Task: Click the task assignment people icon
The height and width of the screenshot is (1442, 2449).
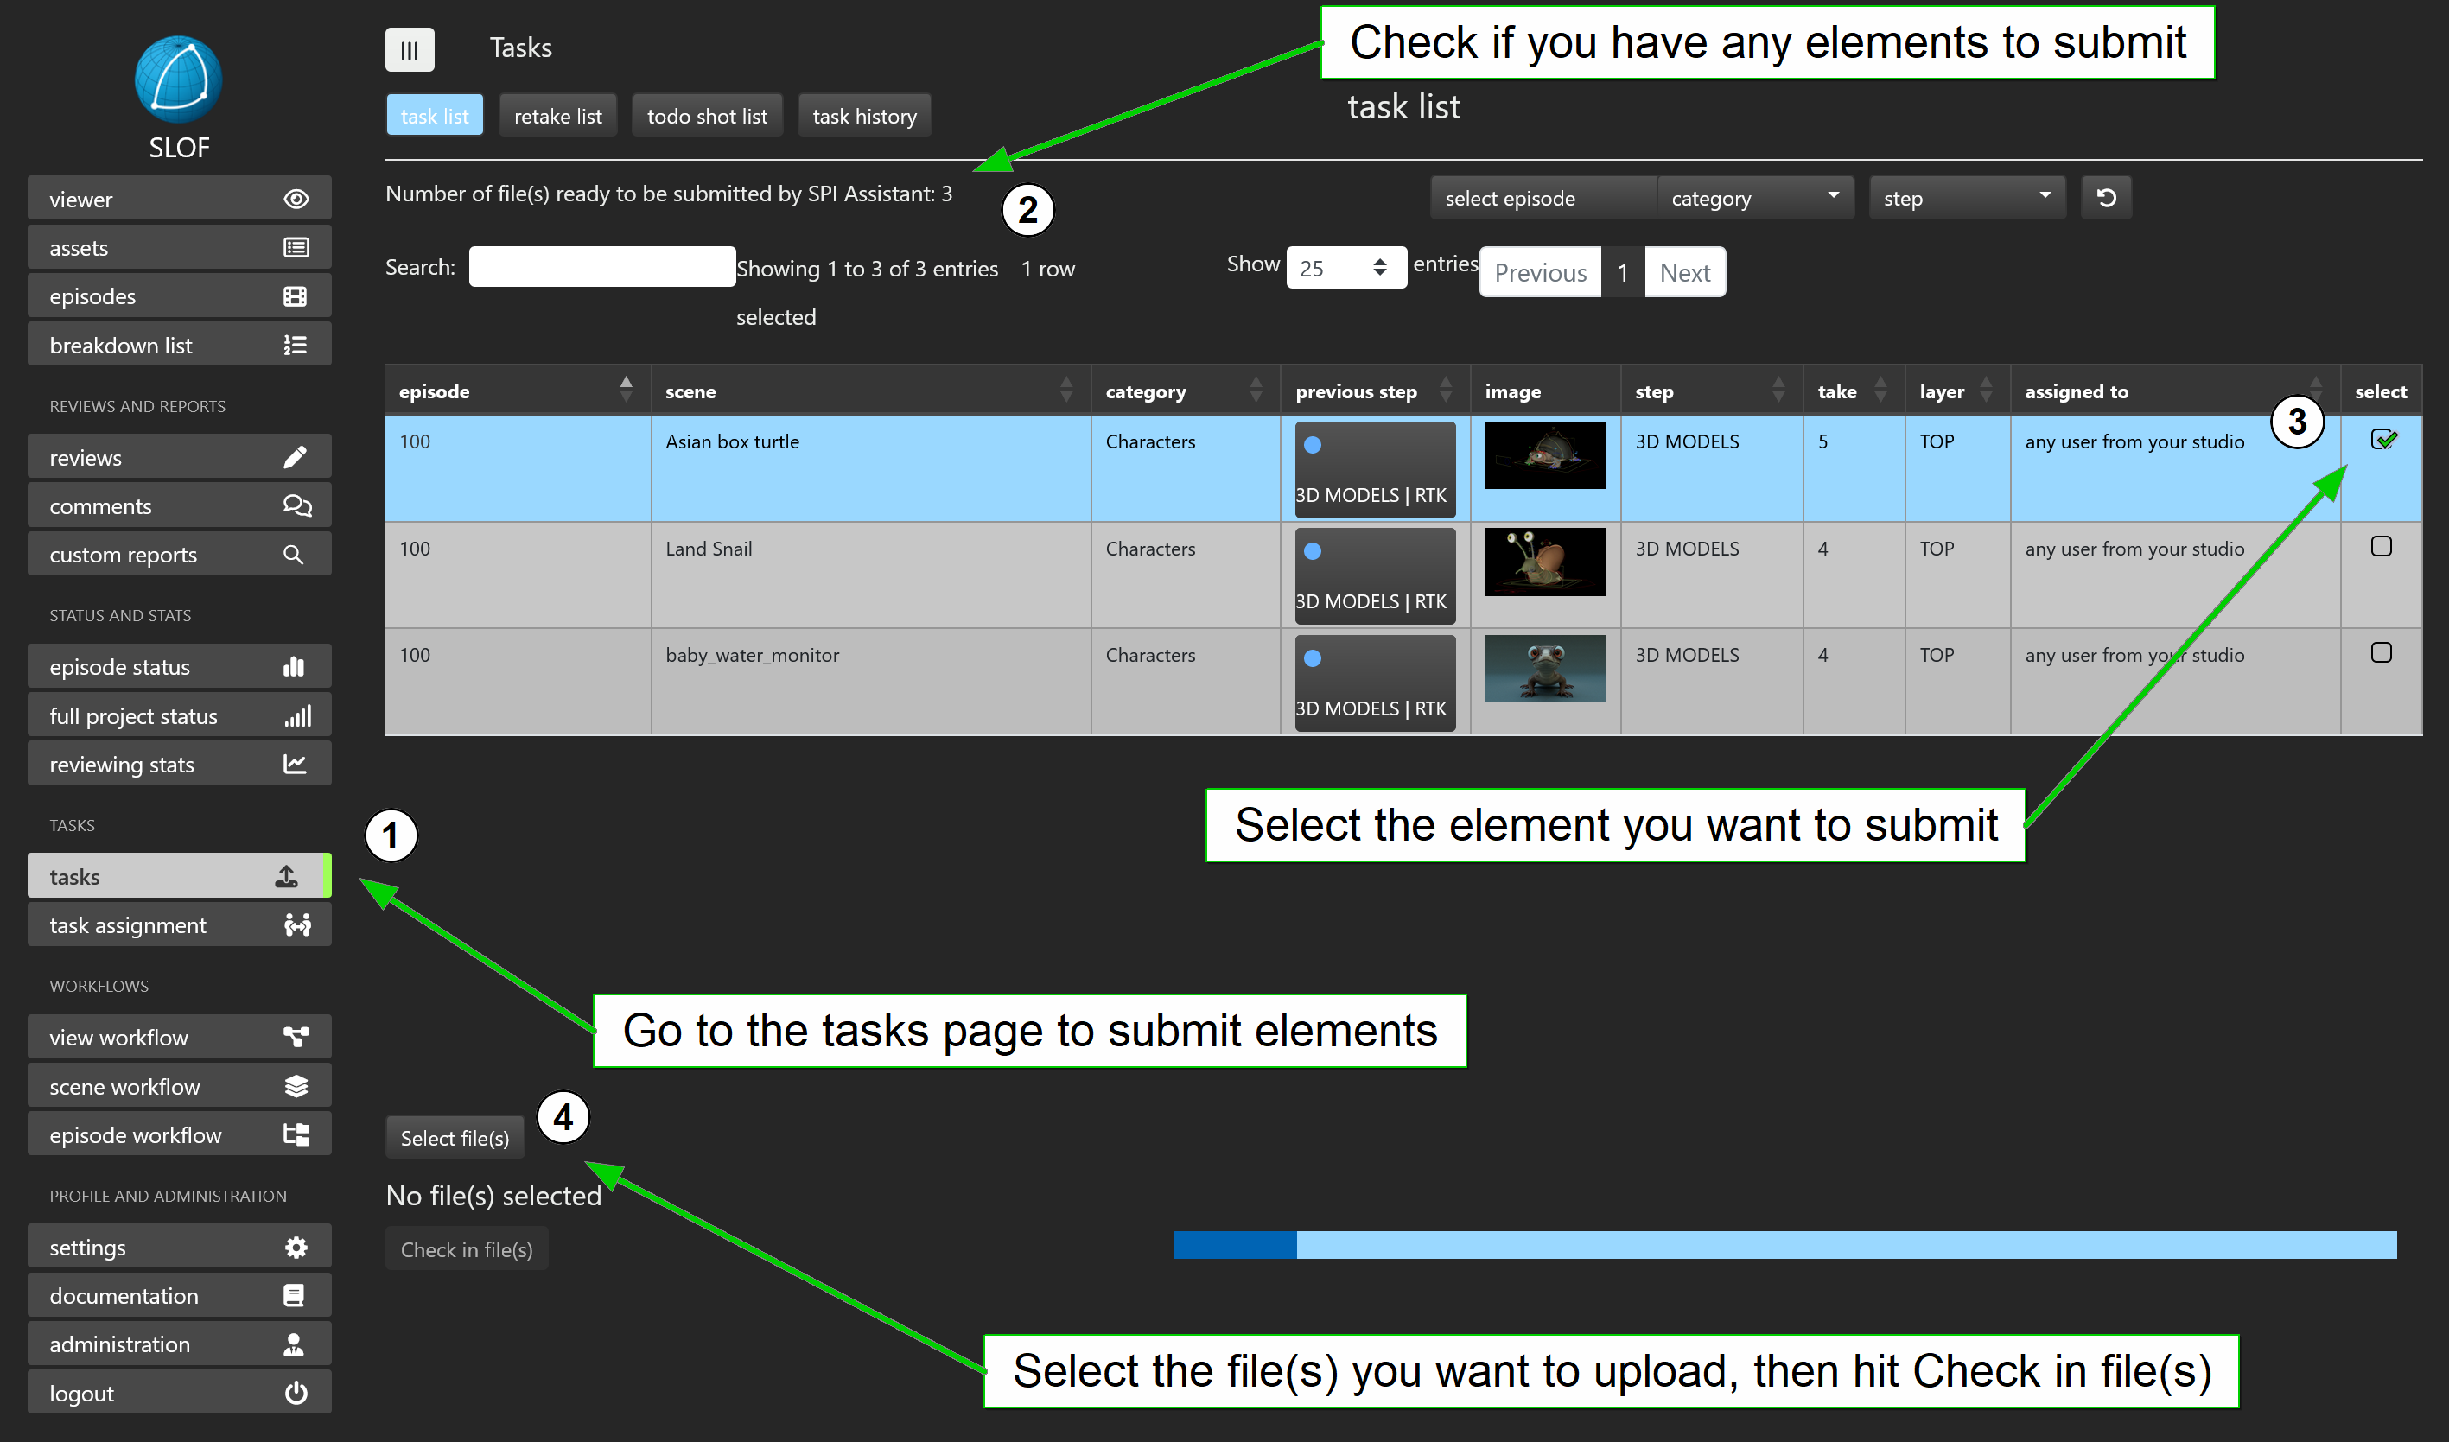Action: coord(296,925)
